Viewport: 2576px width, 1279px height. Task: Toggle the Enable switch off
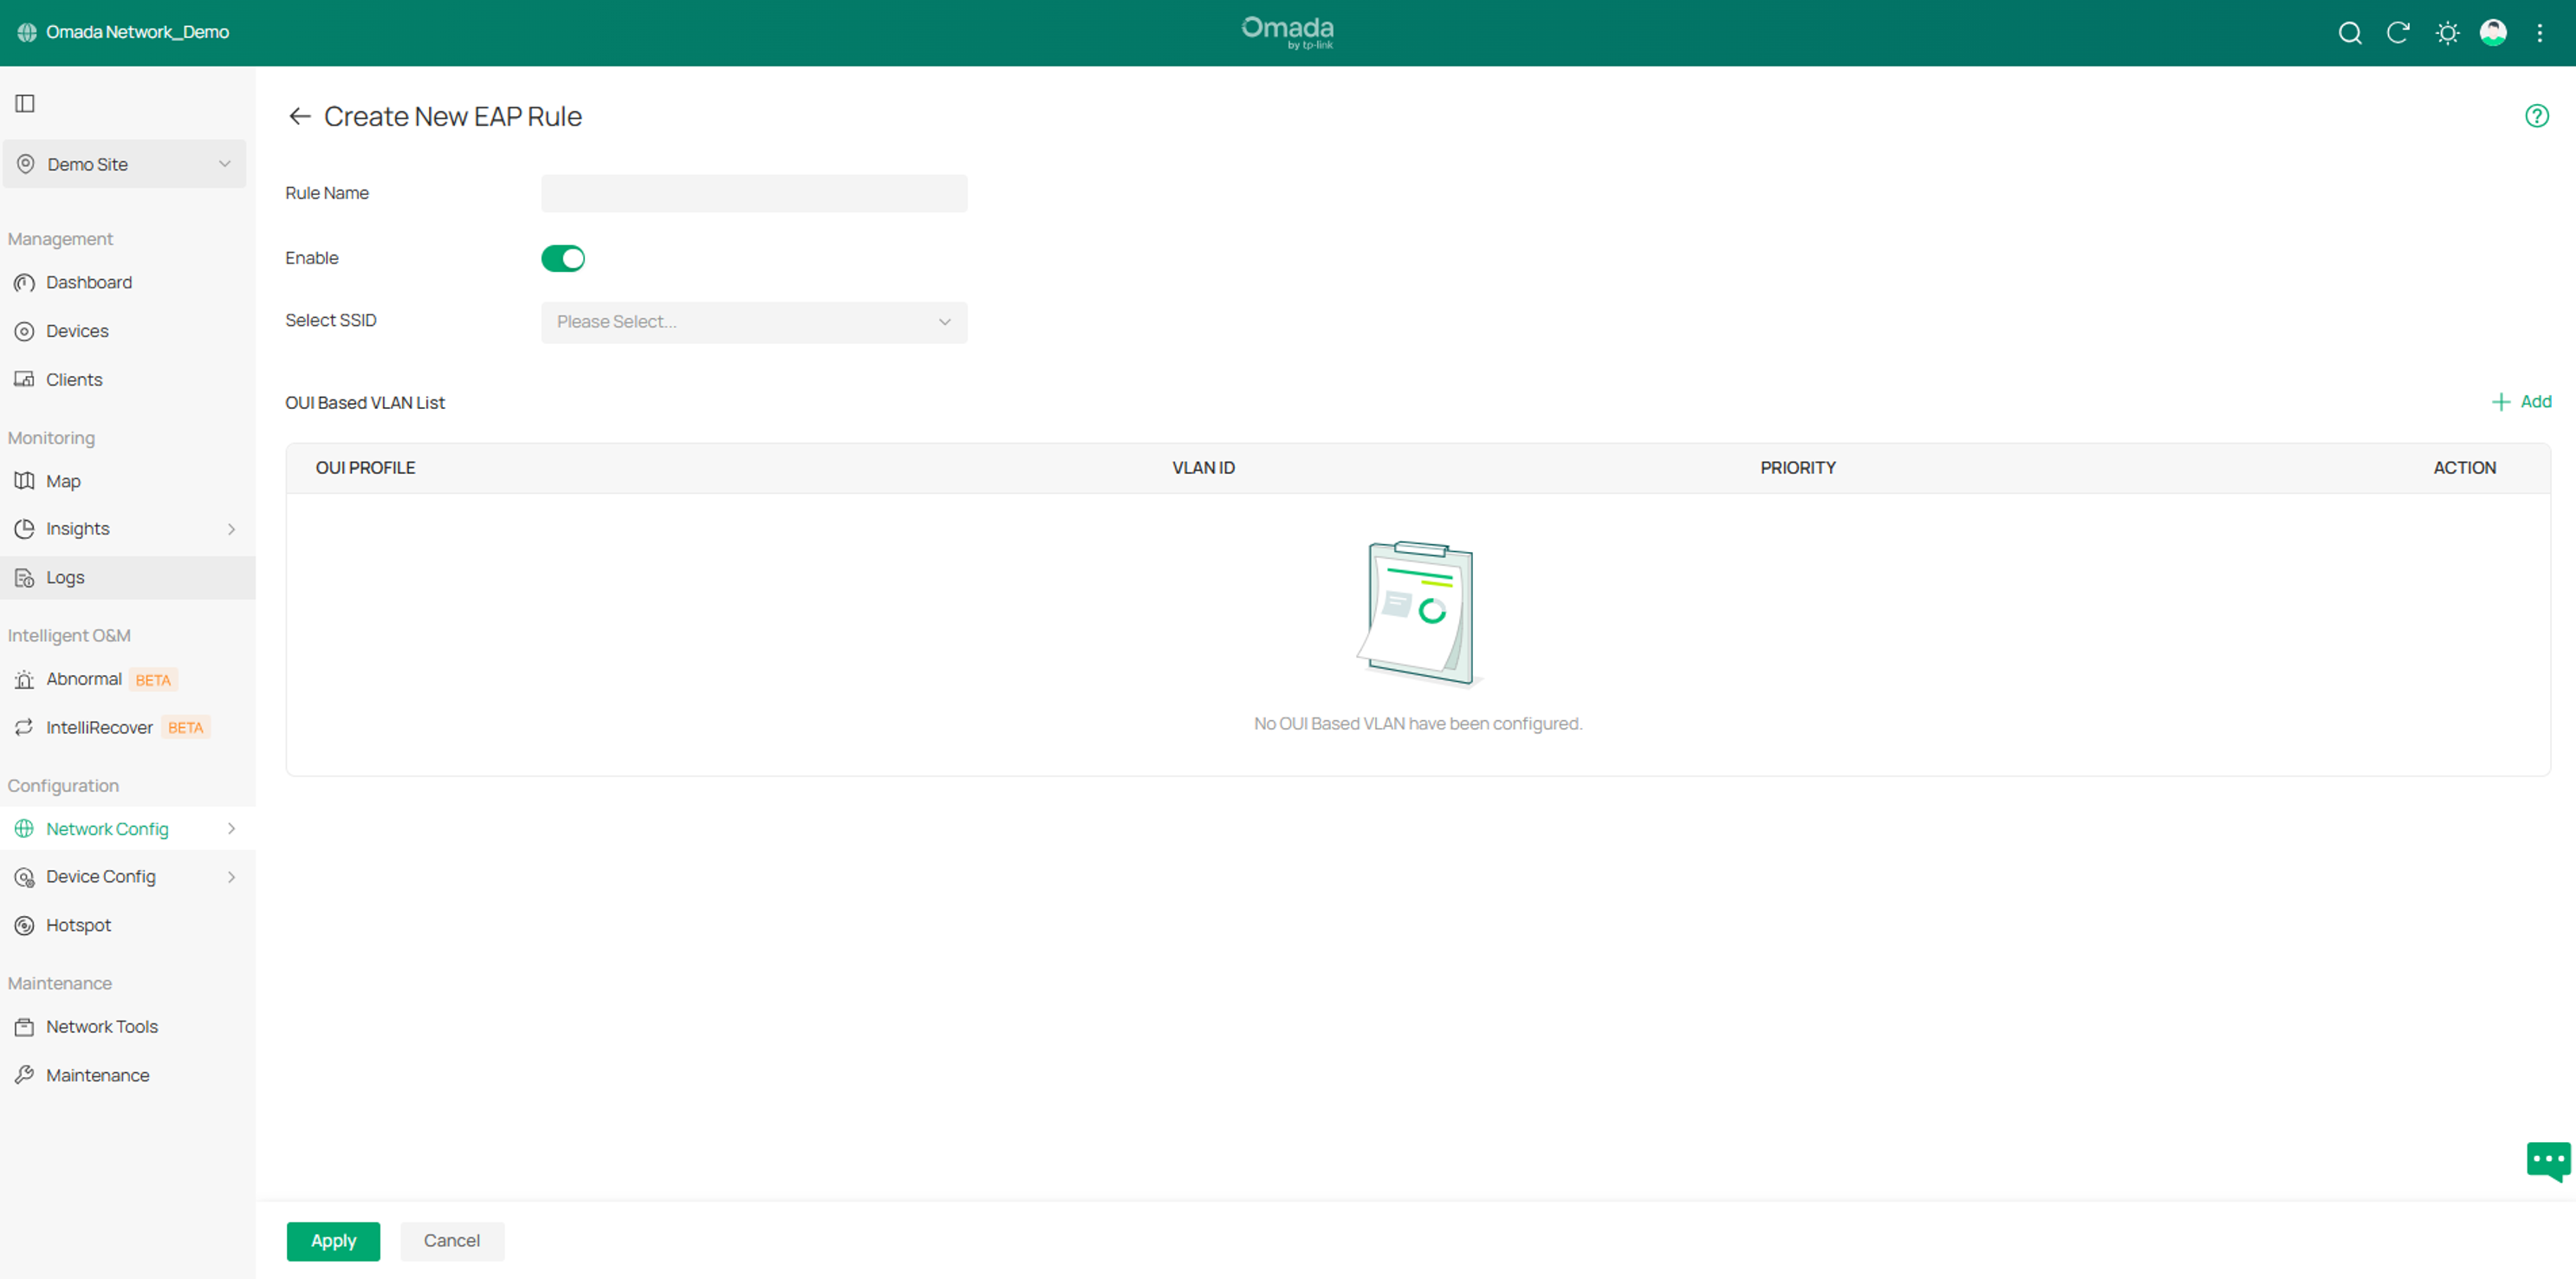point(563,258)
